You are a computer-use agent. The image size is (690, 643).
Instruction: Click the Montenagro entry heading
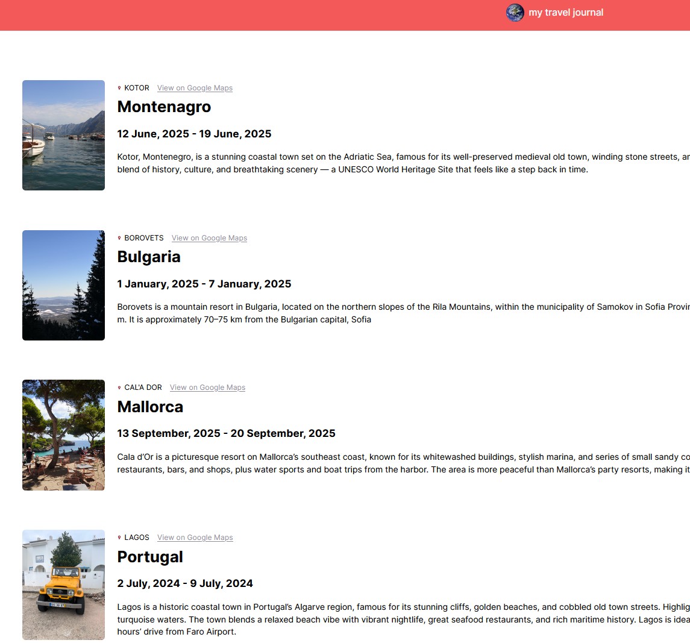tap(164, 107)
